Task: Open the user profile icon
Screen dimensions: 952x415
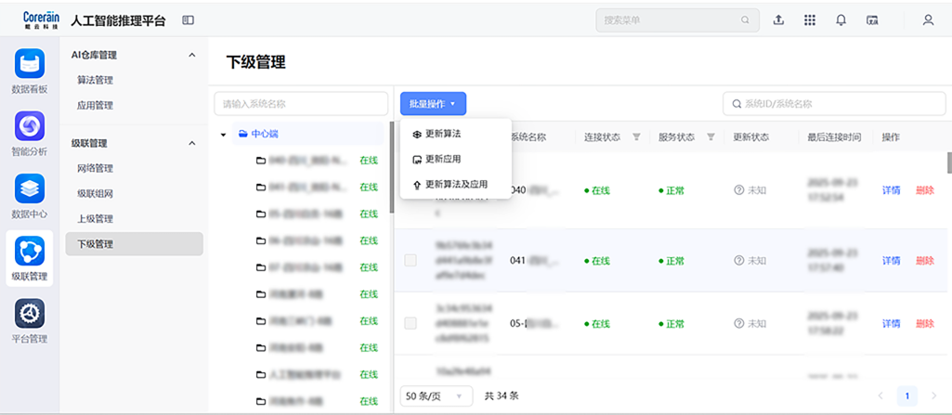Action: 927,19
